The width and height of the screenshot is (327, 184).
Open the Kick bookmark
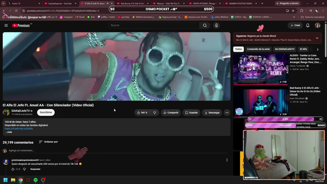coord(91,17)
